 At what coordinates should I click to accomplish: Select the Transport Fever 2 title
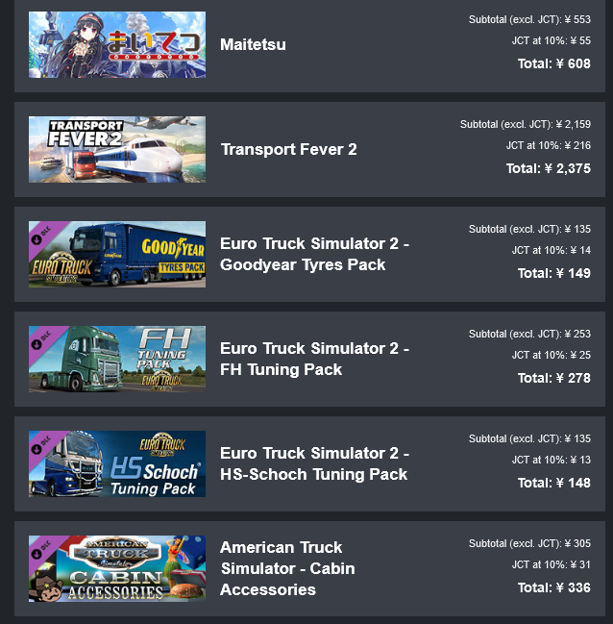tap(289, 150)
